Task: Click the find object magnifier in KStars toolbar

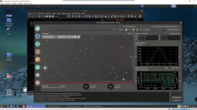Action: pos(36,16)
